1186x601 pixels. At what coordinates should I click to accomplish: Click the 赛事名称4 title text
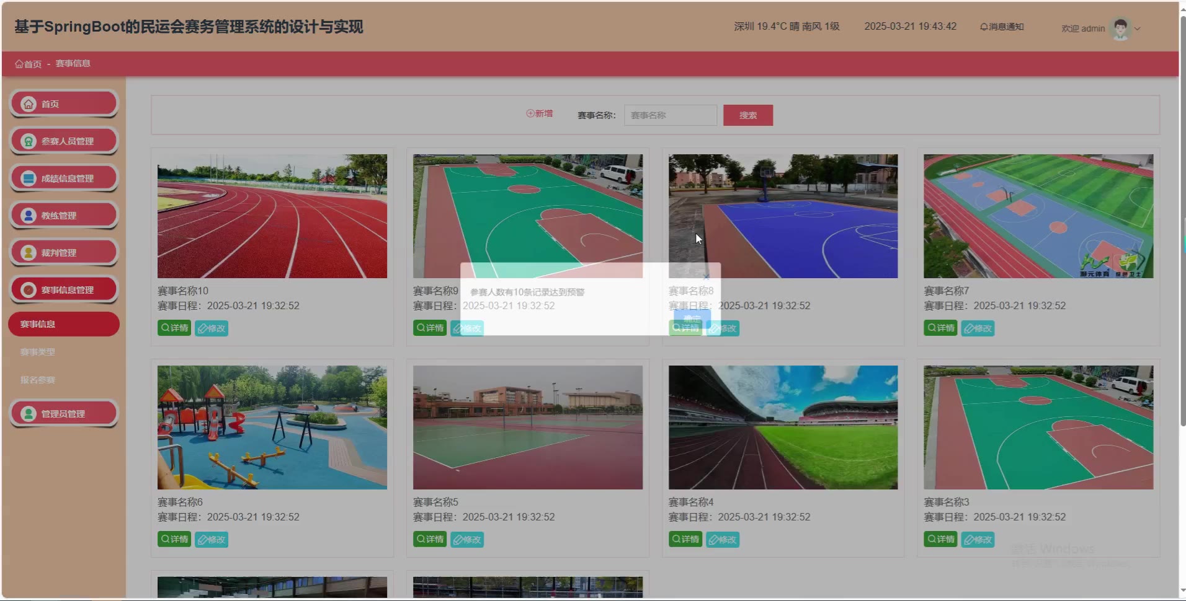(x=691, y=502)
